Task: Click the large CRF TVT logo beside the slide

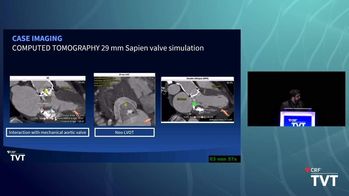Action: point(321,176)
